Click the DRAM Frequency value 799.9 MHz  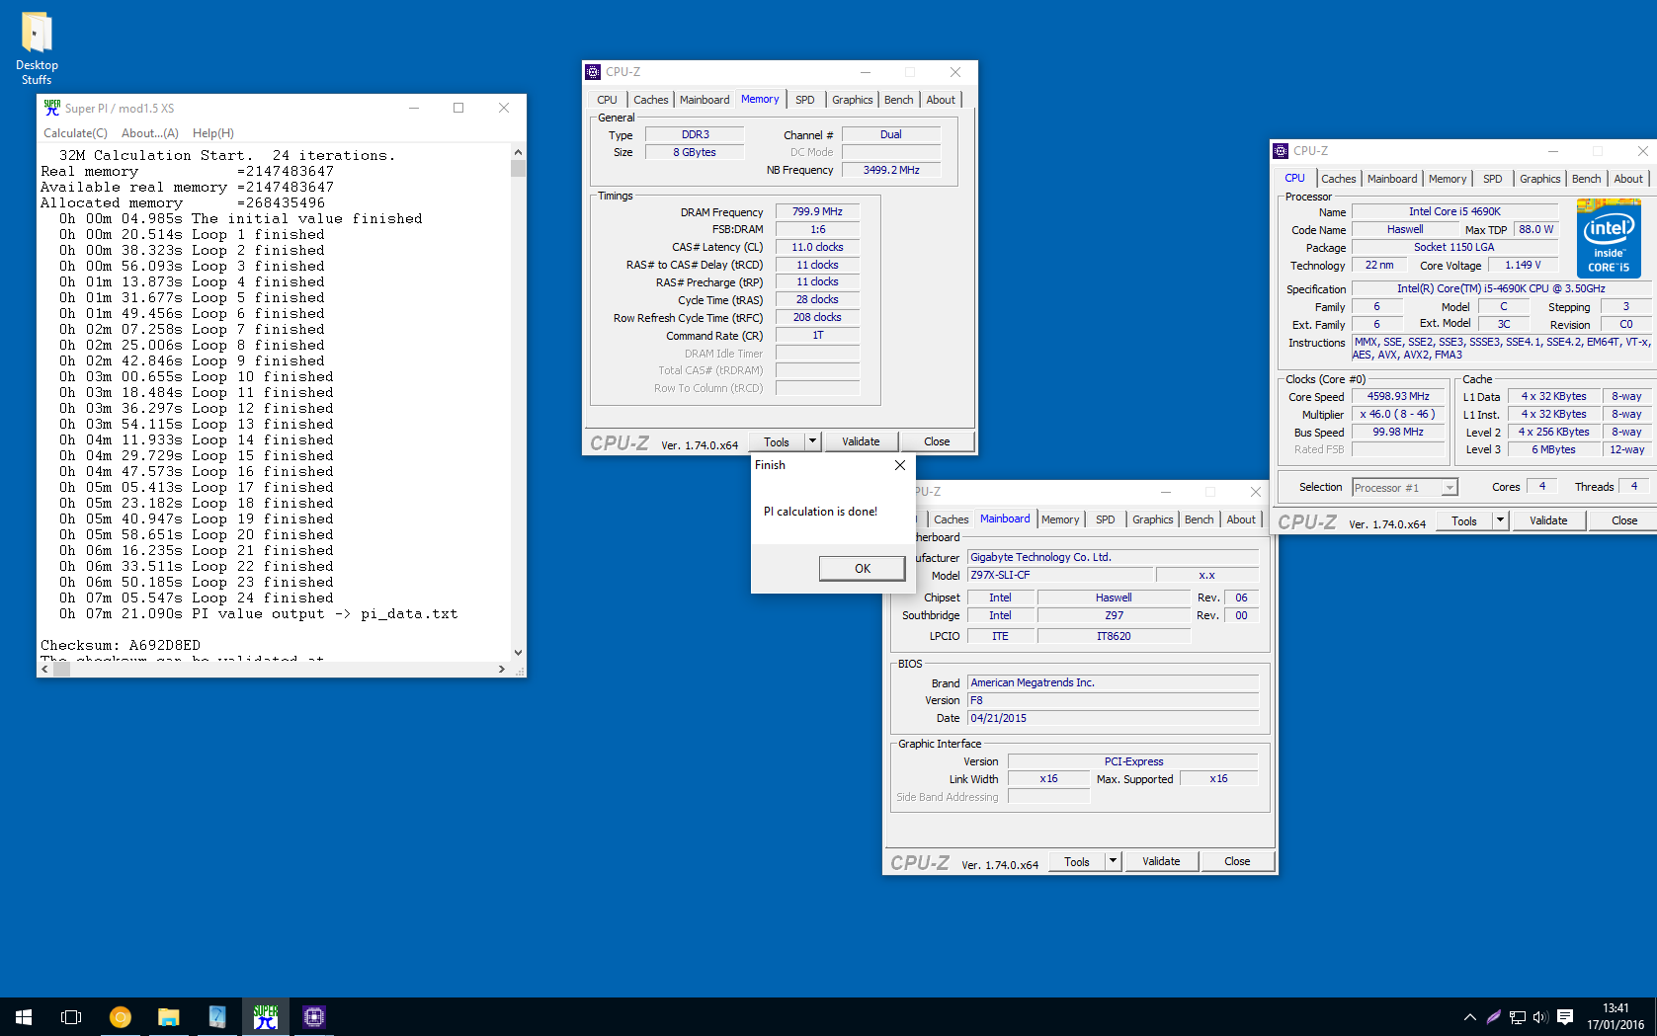point(817,211)
